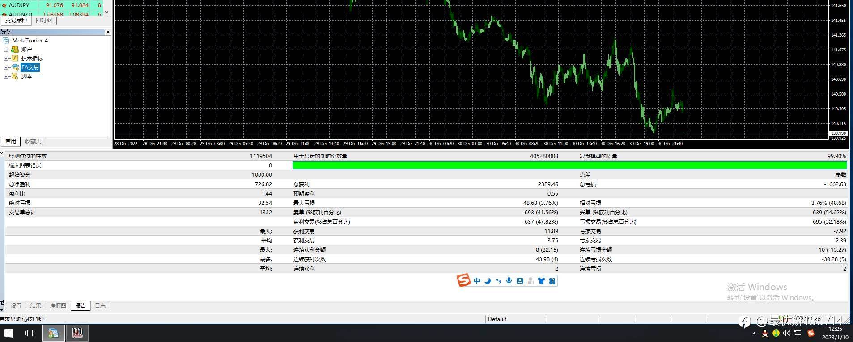Click the 经测试过的柱数 value 1119504
The image size is (853, 342).
pos(261,156)
